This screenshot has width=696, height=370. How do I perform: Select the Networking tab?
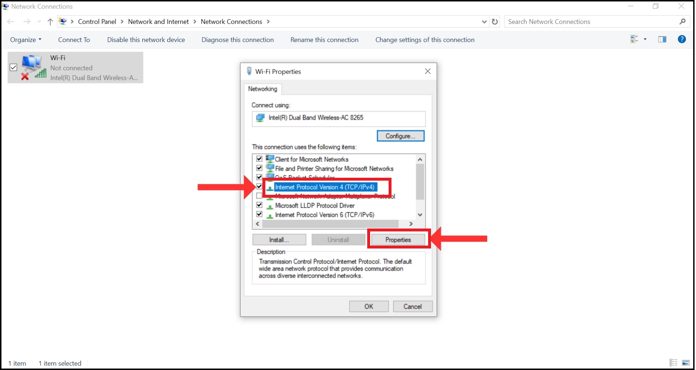[262, 89]
